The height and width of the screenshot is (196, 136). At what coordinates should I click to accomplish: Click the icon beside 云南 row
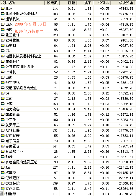pos(3,99)
